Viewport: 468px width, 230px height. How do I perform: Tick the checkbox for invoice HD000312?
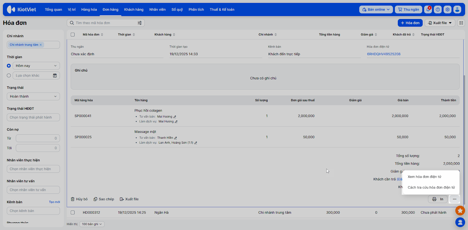(x=73, y=213)
